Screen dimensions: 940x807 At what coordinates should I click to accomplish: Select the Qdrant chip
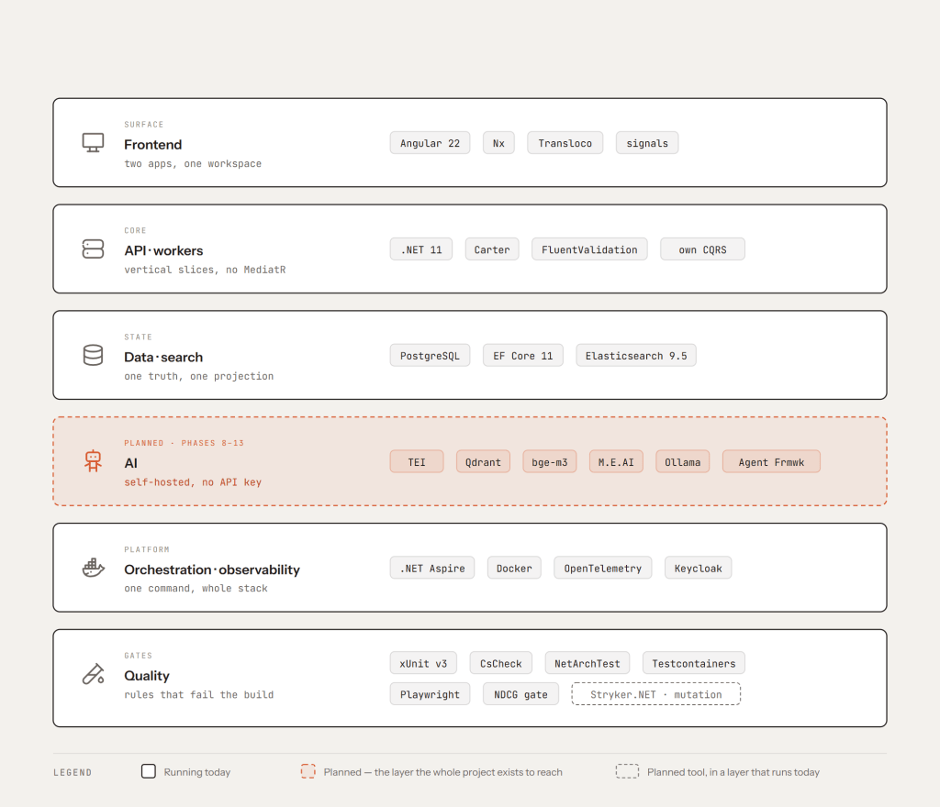(483, 461)
